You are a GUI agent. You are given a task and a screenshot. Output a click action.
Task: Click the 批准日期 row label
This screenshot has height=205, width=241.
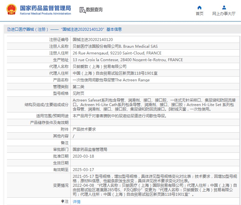61,156
